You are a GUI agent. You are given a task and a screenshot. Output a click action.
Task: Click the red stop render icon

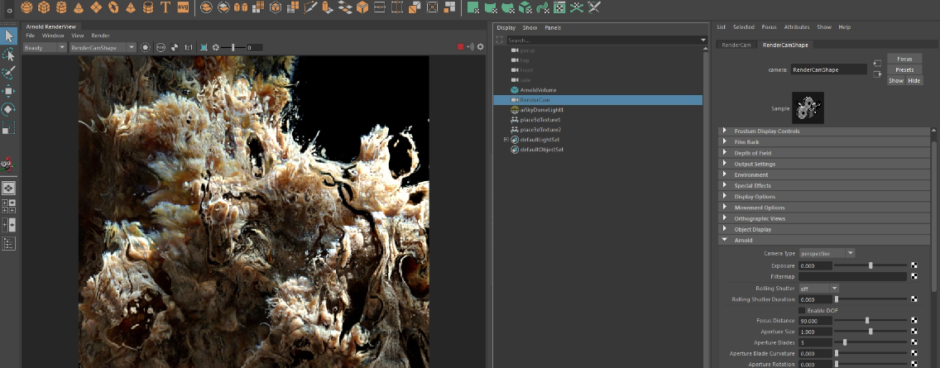[x=461, y=47]
